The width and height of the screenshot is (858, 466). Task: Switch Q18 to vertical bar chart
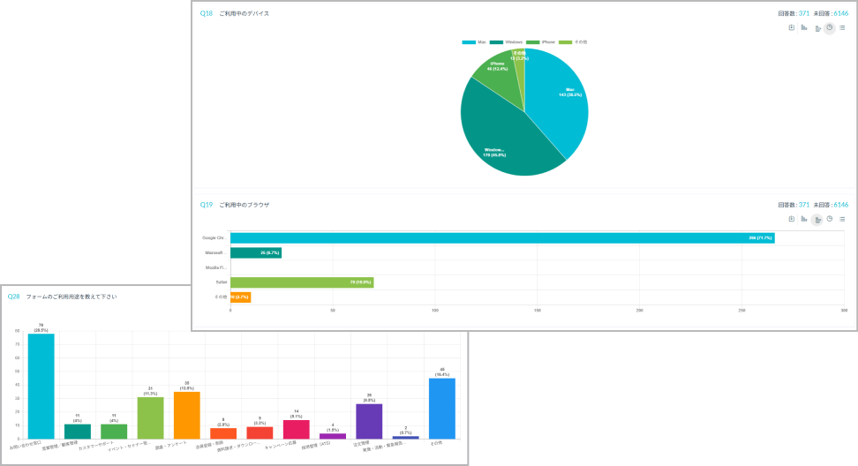(804, 27)
